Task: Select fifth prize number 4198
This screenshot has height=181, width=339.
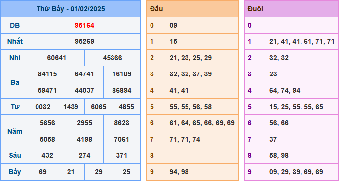Action: pyautogui.click(x=84, y=139)
